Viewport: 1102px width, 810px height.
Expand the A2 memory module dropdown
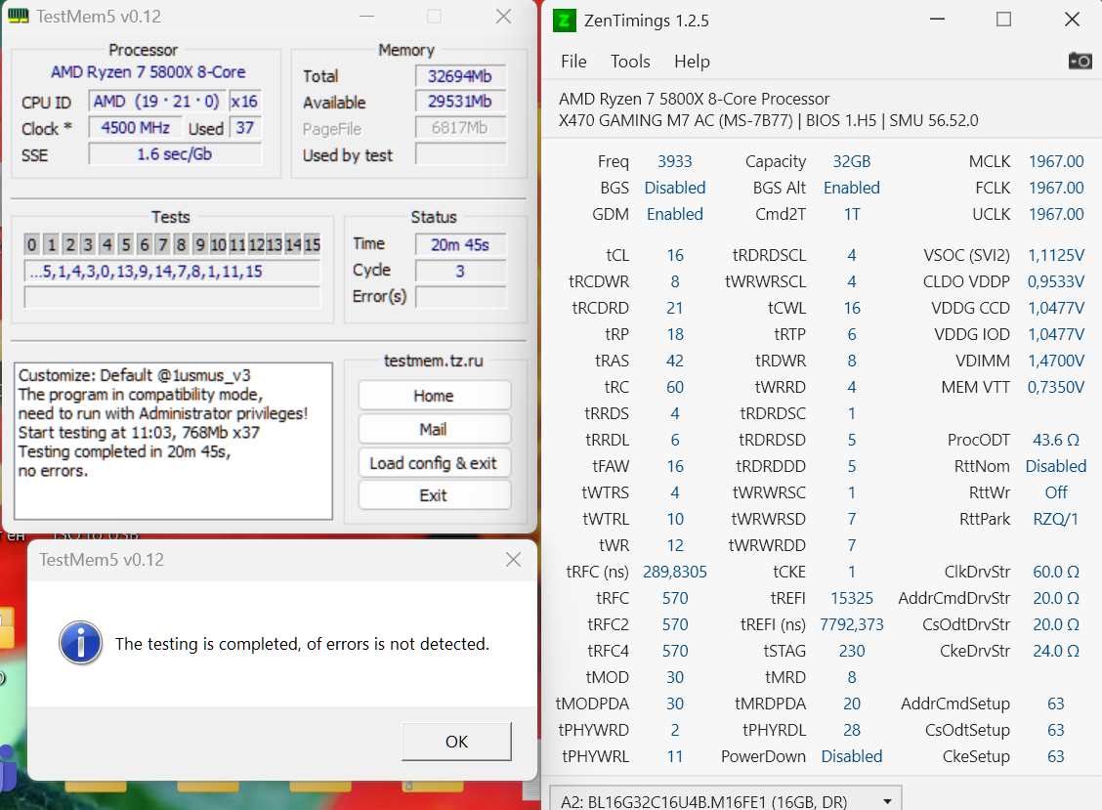pyautogui.click(x=725, y=800)
